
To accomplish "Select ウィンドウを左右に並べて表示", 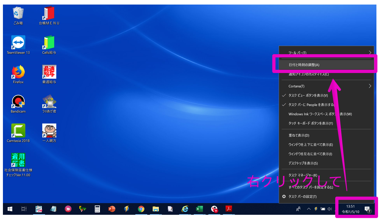I will (326, 154).
